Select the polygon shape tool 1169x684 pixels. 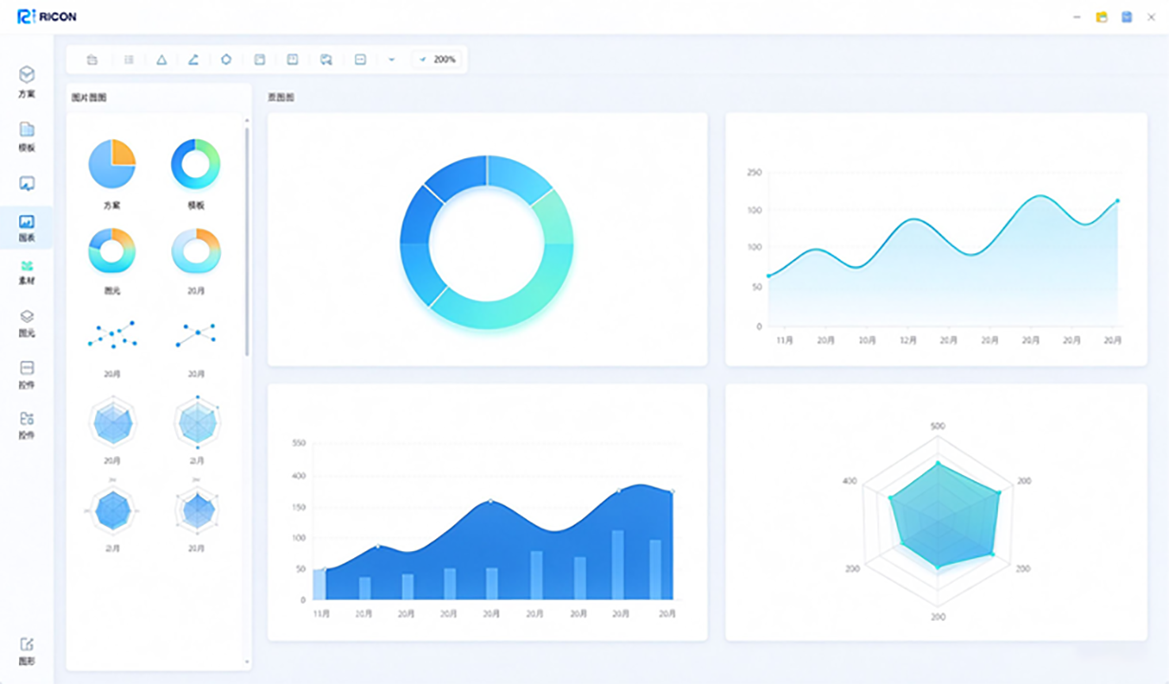[227, 59]
